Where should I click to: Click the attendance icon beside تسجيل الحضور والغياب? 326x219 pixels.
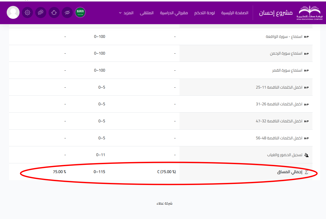tap(306, 155)
